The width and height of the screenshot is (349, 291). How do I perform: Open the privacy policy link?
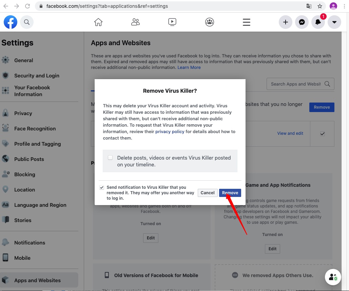170,131
